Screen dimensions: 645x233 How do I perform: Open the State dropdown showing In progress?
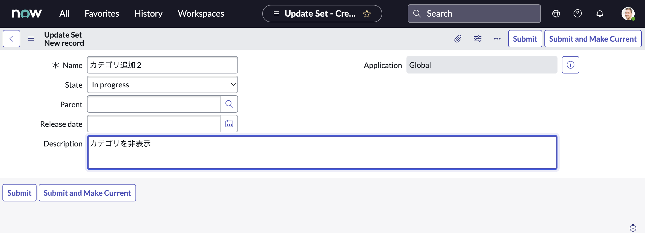[162, 84]
